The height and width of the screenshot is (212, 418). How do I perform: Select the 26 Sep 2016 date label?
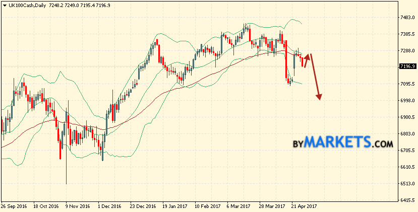(x=14, y=206)
